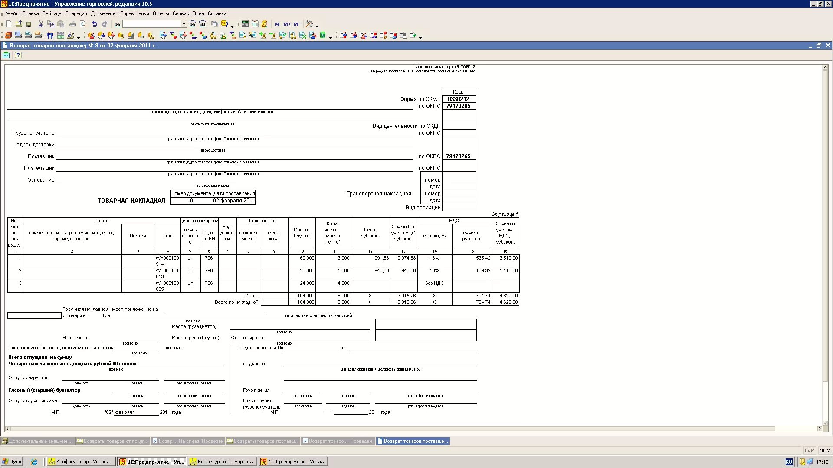Open the Сервис menu
This screenshot has height=468, width=833.
(x=180, y=13)
